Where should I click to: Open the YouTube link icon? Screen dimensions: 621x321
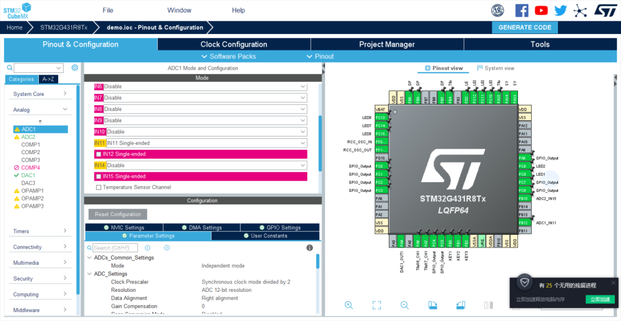[x=541, y=10]
